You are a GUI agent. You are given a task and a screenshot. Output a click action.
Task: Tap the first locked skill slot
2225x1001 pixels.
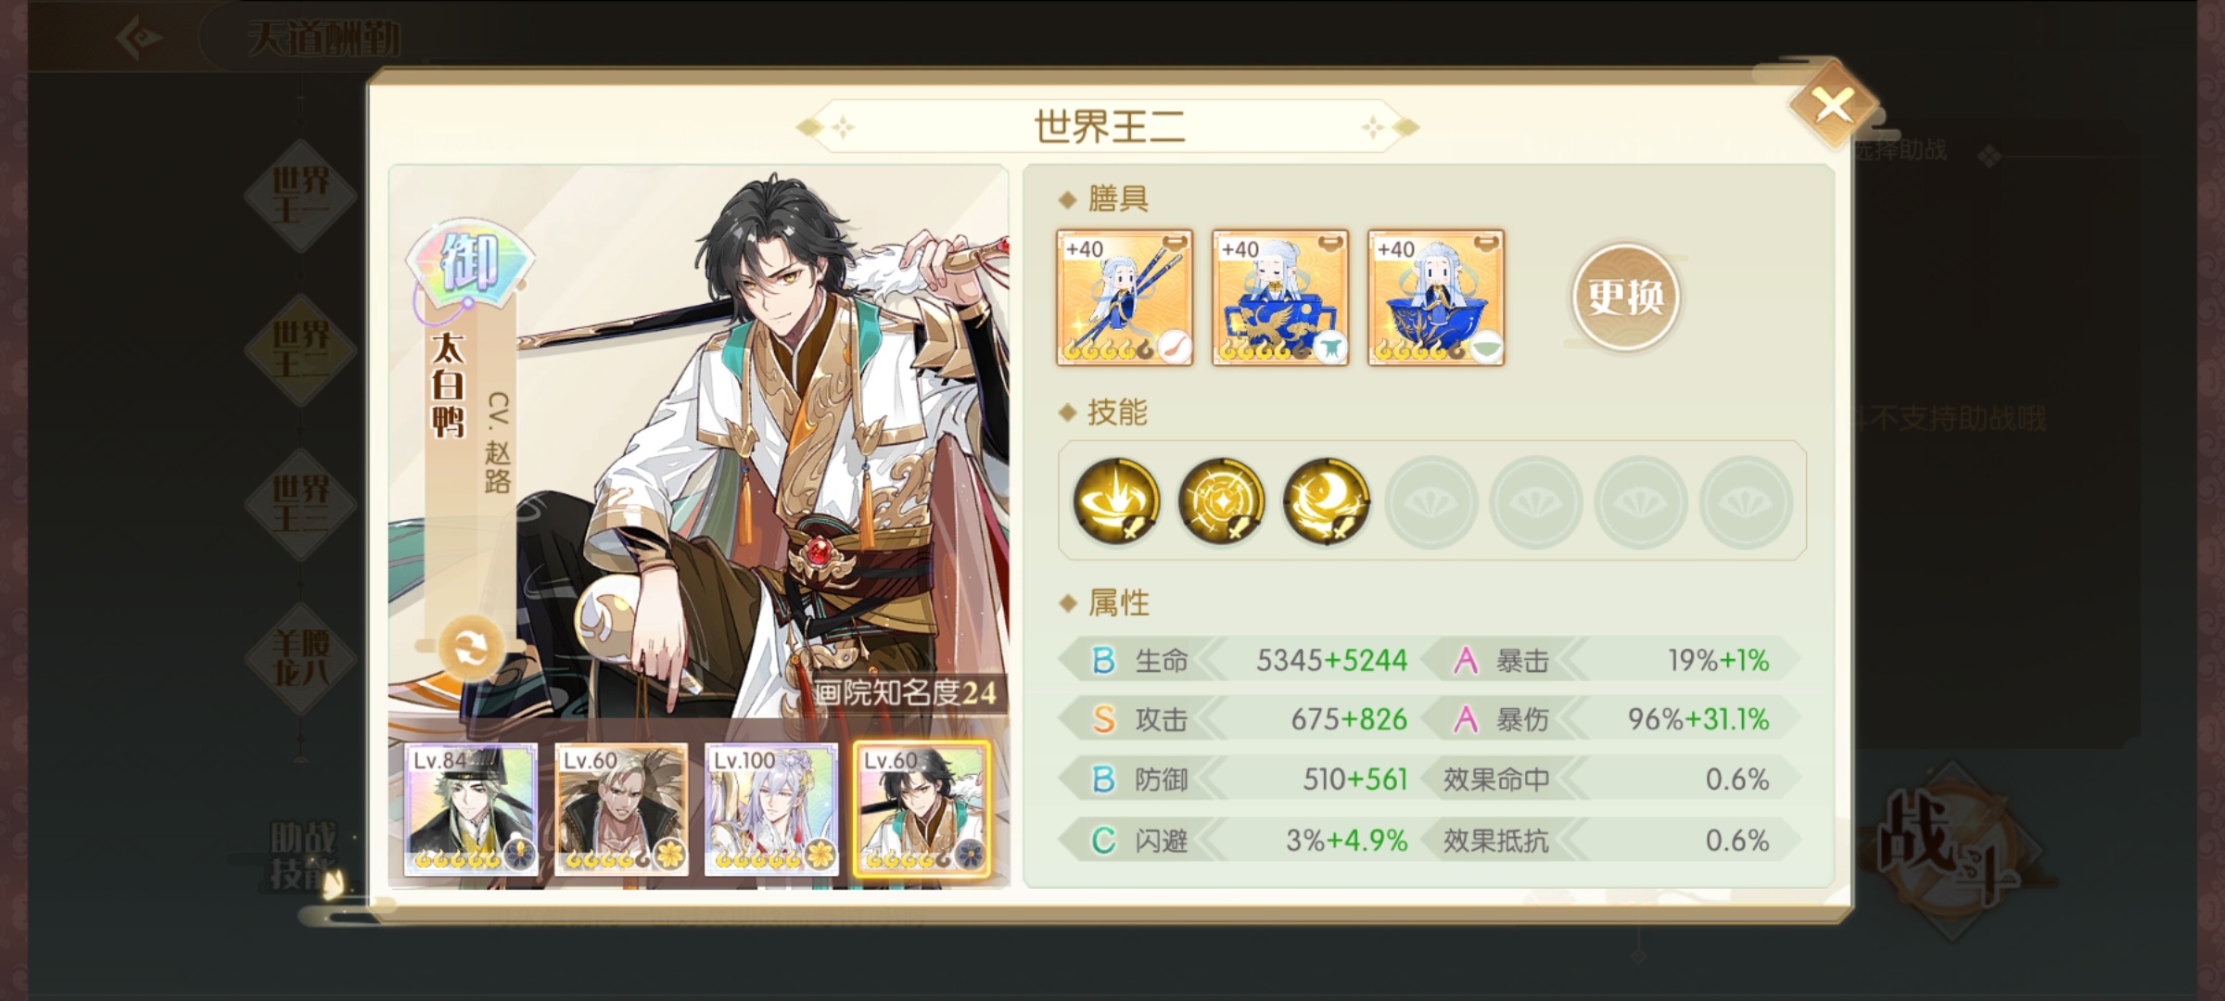tap(1430, 500)
